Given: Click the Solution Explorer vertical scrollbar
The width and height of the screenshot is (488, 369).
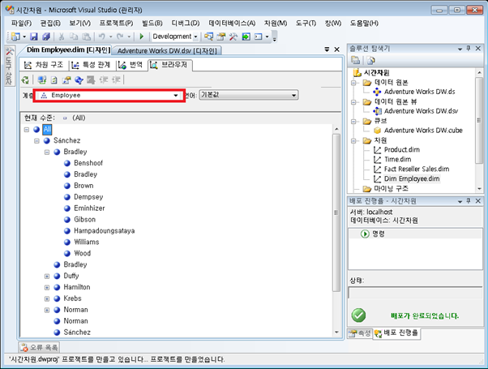Looking at the screenshot, I should (x=478, y=120).
